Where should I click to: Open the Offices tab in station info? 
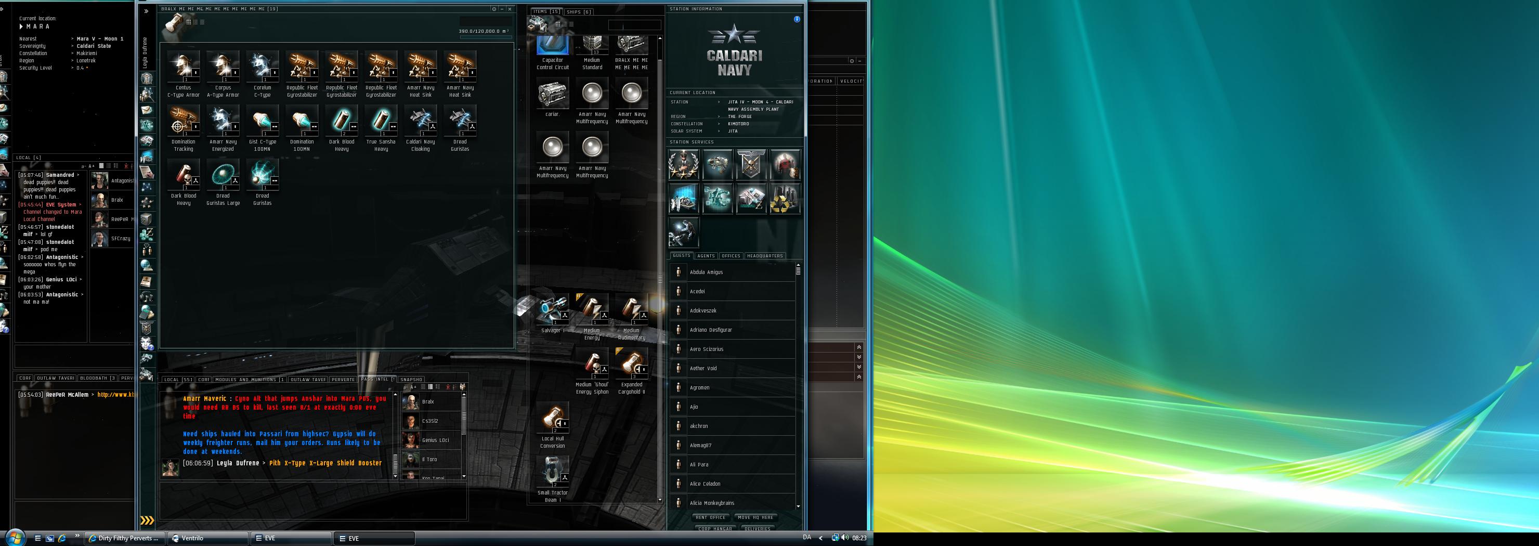[731, 256]
